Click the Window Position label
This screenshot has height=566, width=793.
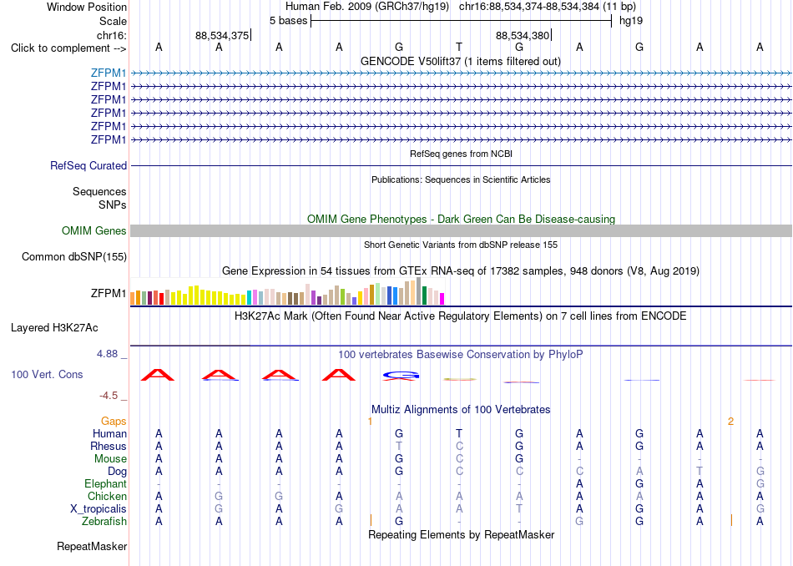[x=87, y=7]
